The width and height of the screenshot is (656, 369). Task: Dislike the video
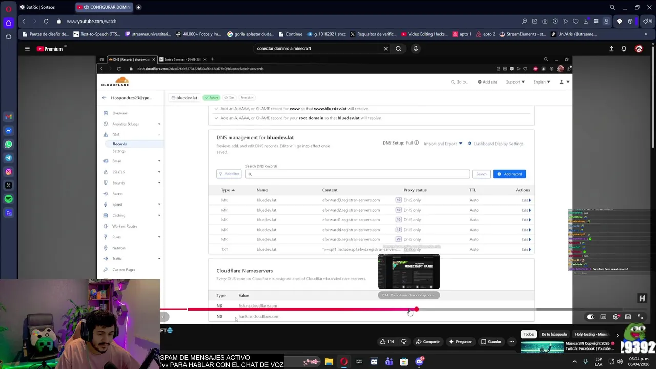point(404,342)
